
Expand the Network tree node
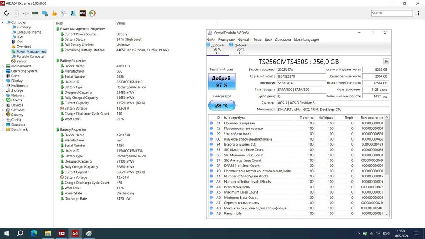pos(3,96)
